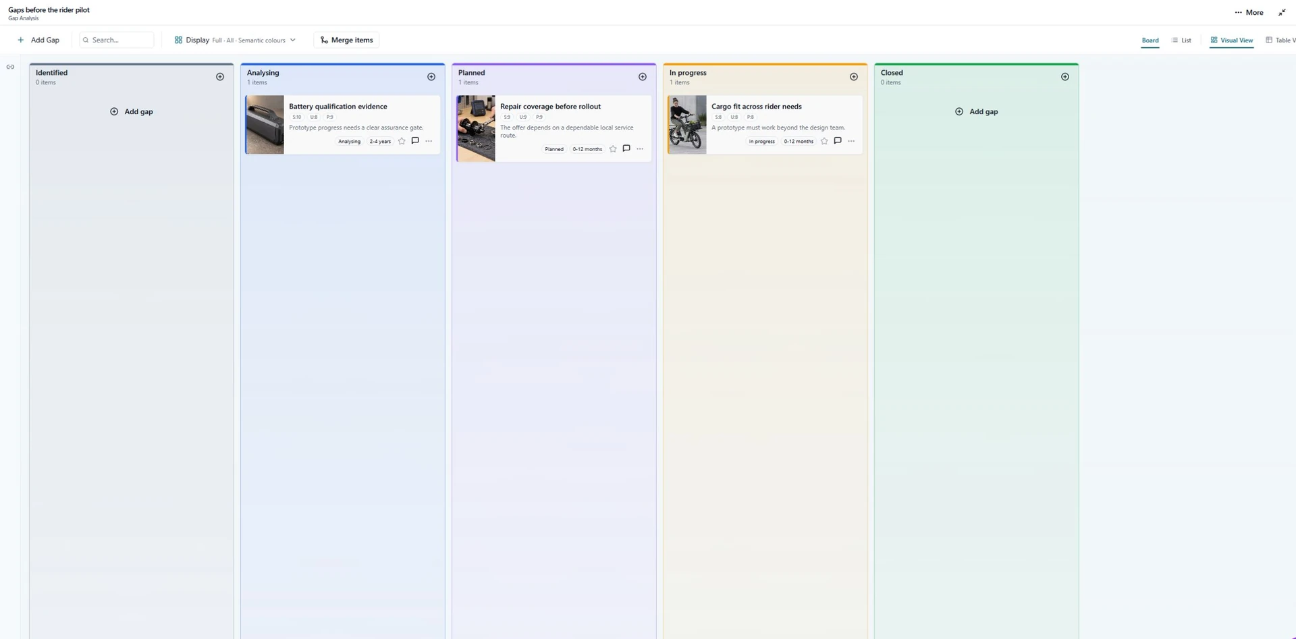Switch to the Visual View tab
This screenshot has height=639, width=1296.
point(1232,40)
